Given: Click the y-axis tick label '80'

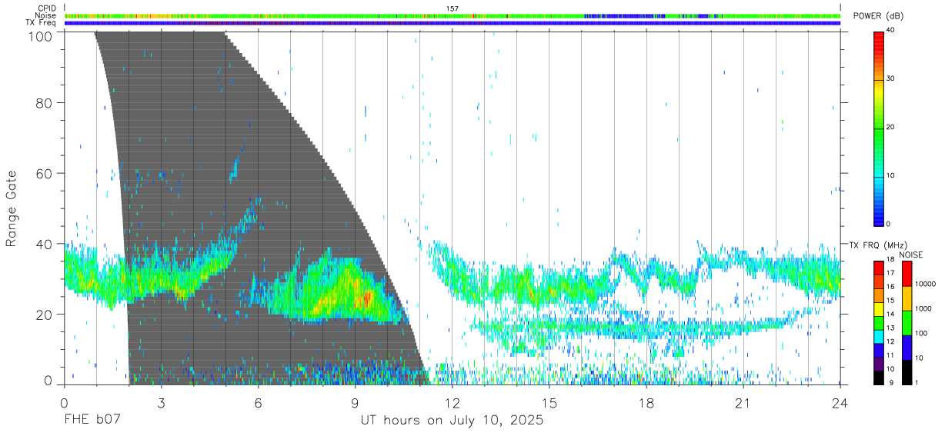Looking at the screenshot, I should pyautogui.click(x=45, y=102).
